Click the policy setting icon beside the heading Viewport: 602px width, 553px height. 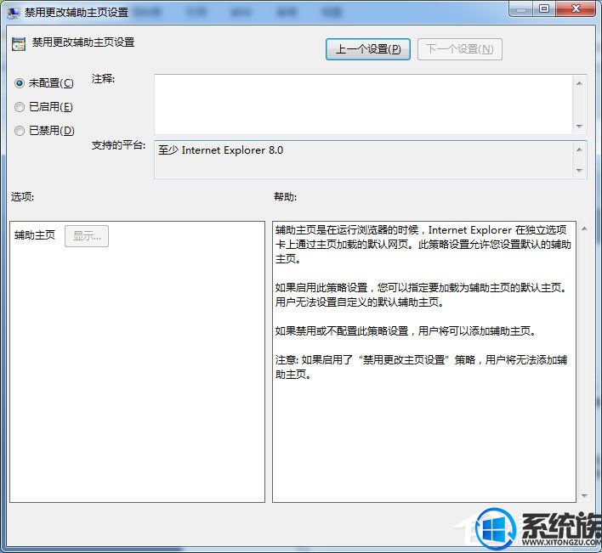[x=19, y=44]
